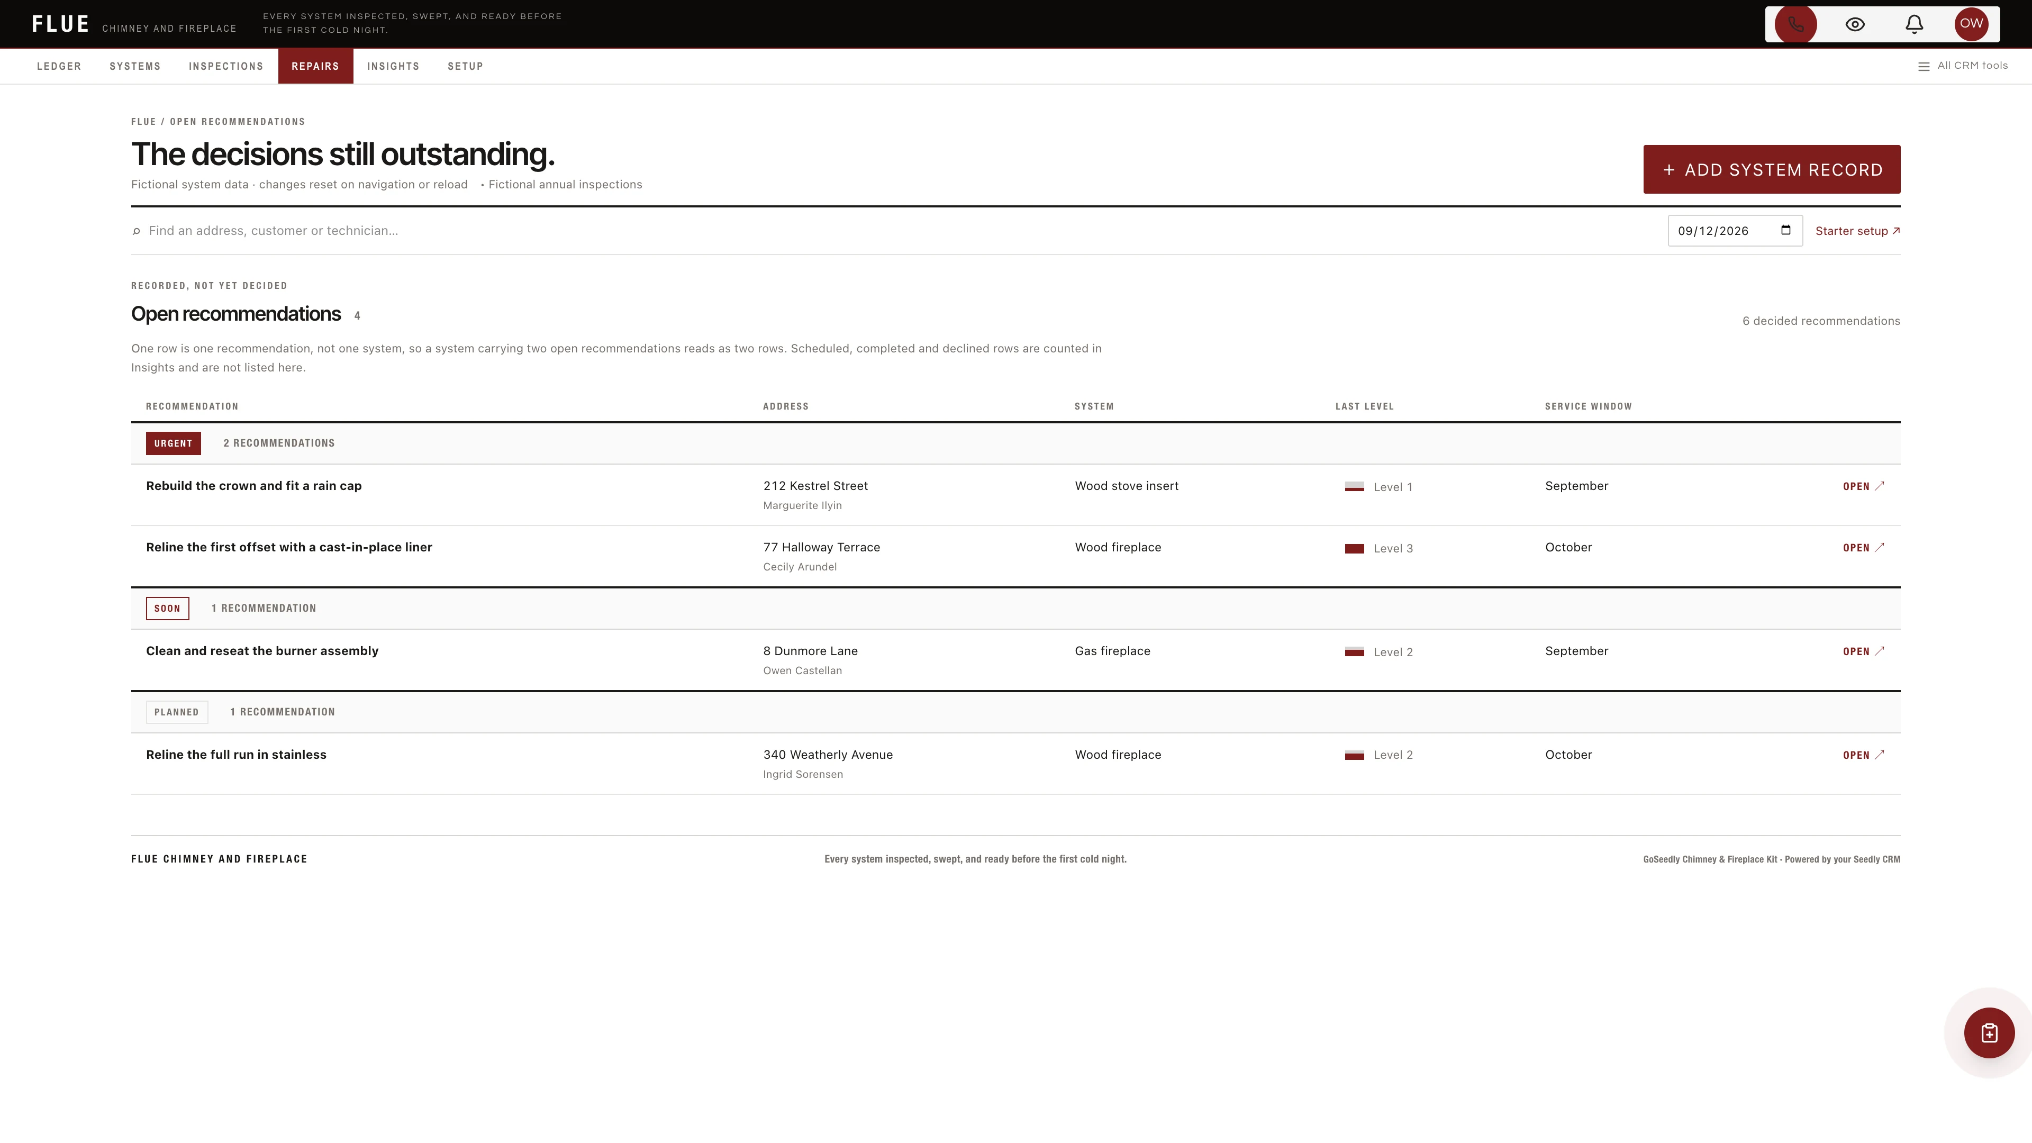
Task: Open arrow for Clean and reseat burner row
Action: (x=1863, y=651)
